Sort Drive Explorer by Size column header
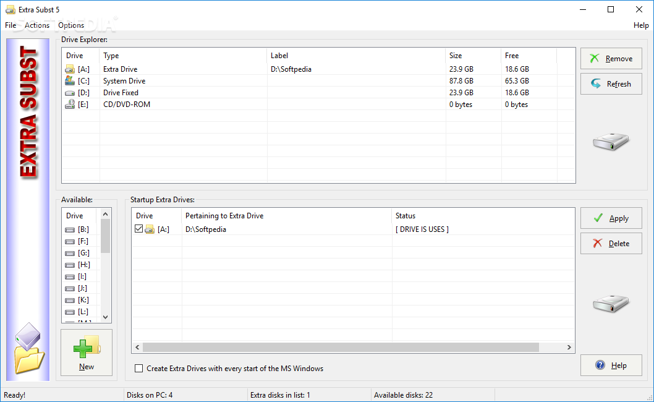The height and width of the screenshot is (402, 654). 474,56
